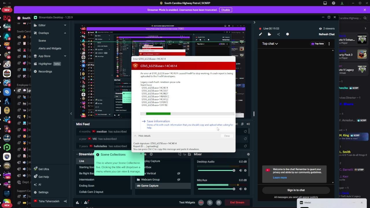Open chat panel gear settings icon
This screenshot has height=208, width=370.
coord(287,34)
